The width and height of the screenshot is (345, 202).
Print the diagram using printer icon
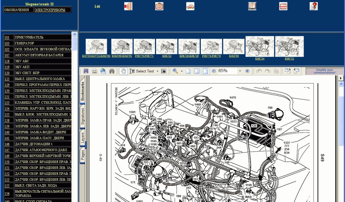(95, 71)
